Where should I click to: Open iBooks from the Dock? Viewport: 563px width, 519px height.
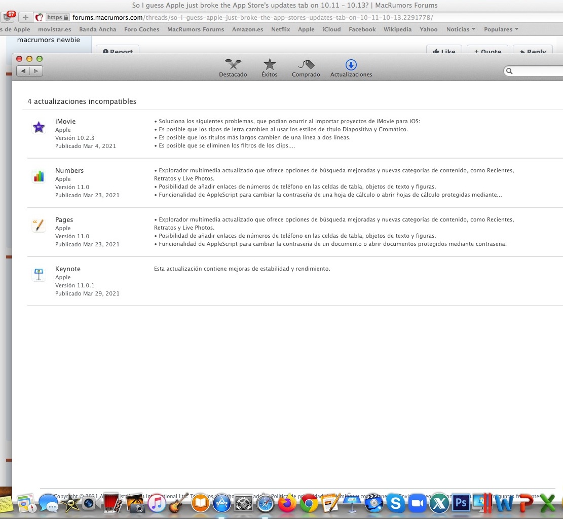click(x=200, y=503)
